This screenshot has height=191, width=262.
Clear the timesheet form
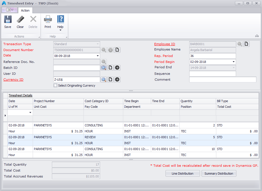coord(20,22)
